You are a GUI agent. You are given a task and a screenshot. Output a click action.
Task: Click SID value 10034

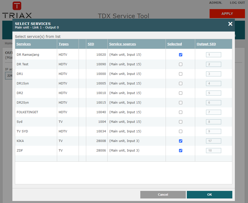[x=101, y=131]
